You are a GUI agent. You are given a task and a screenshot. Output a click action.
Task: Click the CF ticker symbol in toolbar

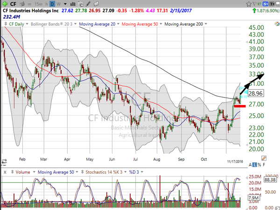click(13, 4)
